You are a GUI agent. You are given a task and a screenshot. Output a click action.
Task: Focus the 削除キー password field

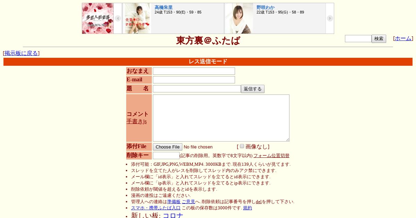point(166,155)
